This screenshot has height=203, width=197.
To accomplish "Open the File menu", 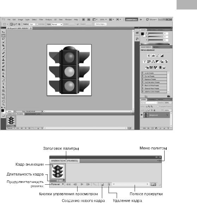I will pyautogui.click(x=9, y=19).
